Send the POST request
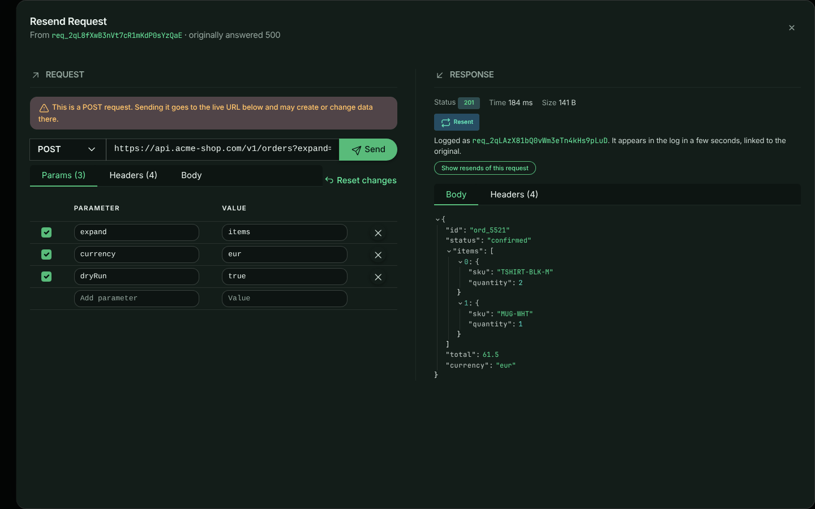Viewport: 815px width, 509px height. [368, 149]
